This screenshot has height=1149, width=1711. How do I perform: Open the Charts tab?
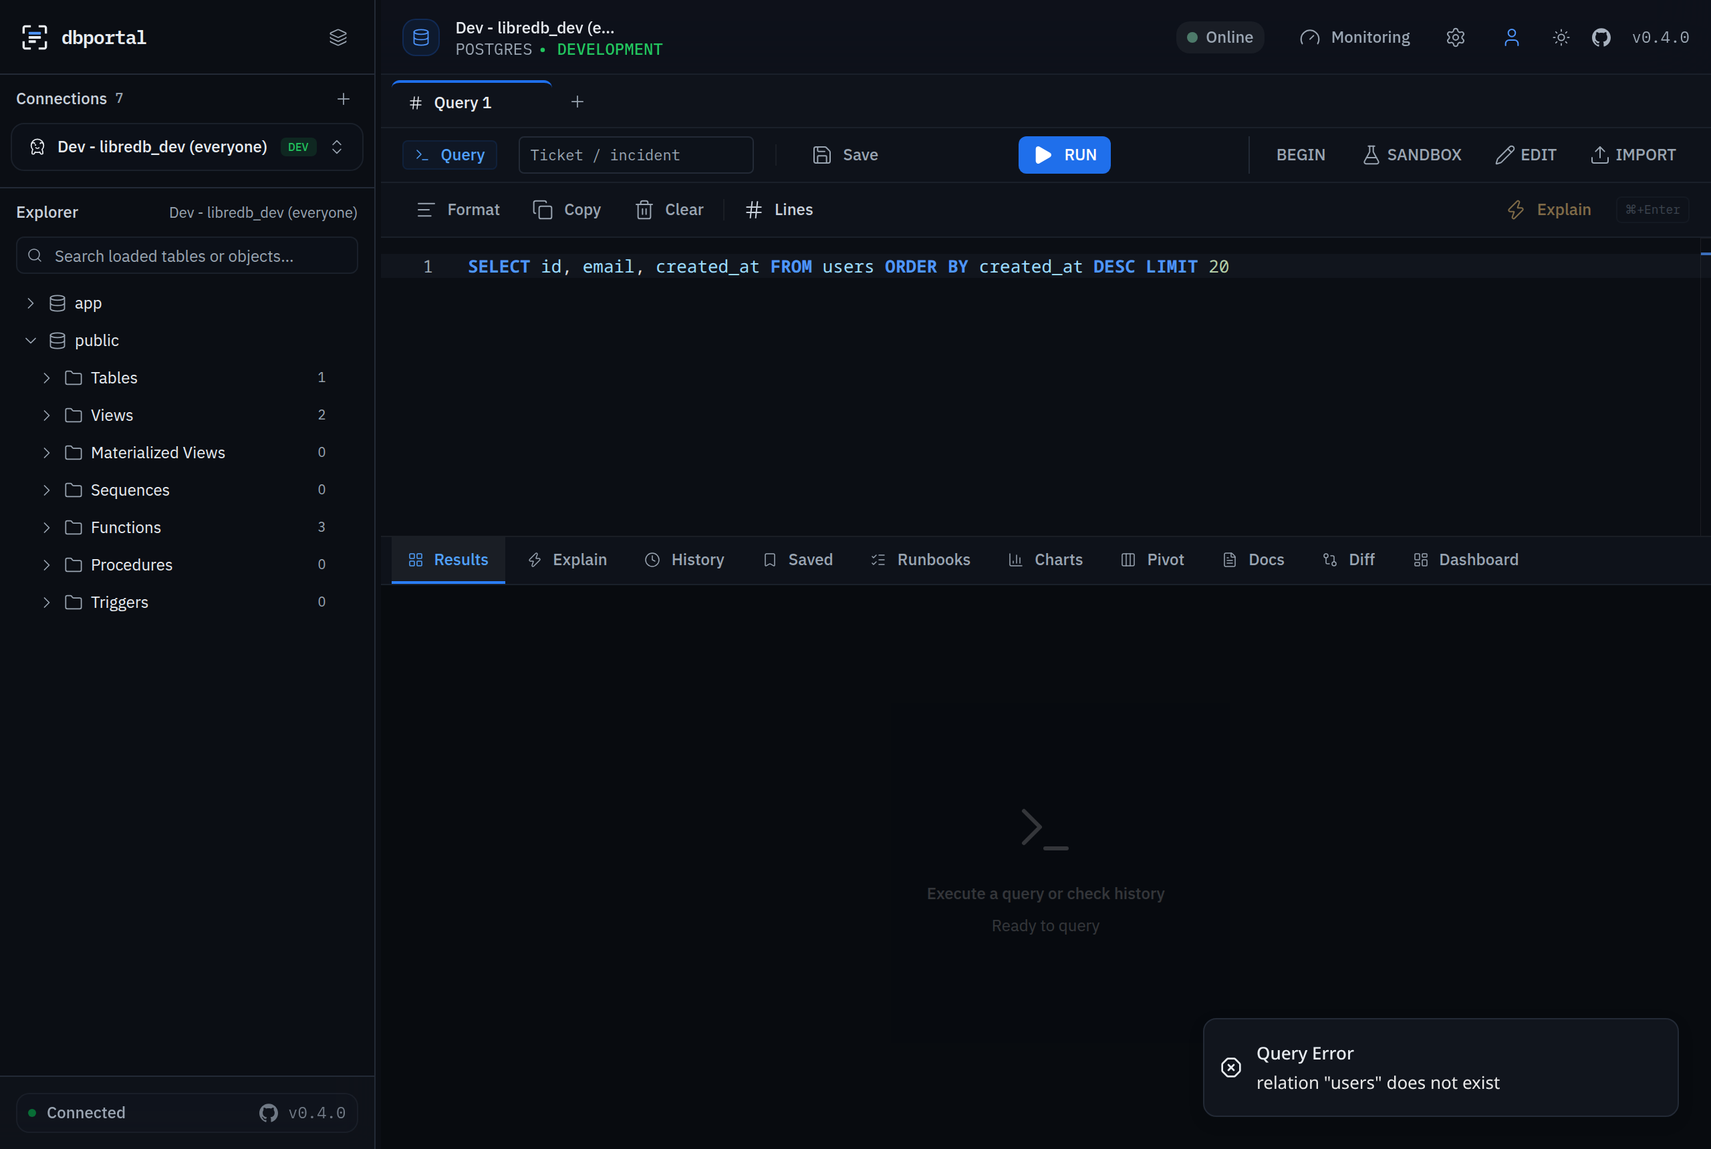1045,560
